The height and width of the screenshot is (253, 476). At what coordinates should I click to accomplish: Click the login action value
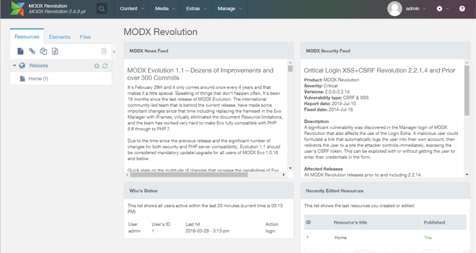point(270,231)
